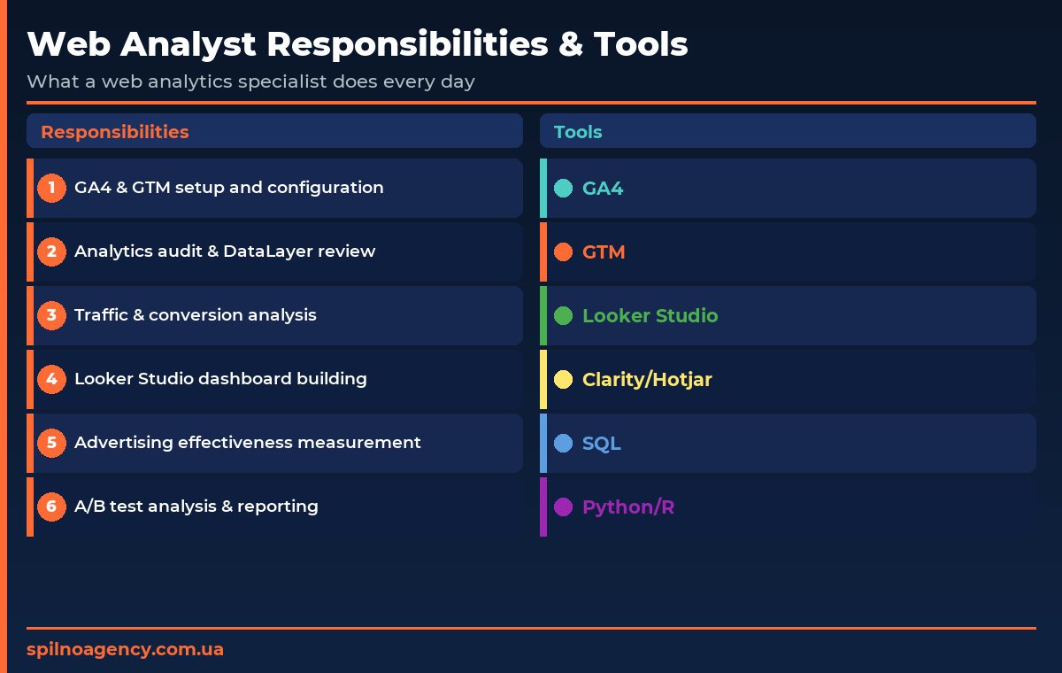Click the text 'Analytics audit & DataLayer review'
The height and width of the screenshot is (673, 1062).
point(225,251)
